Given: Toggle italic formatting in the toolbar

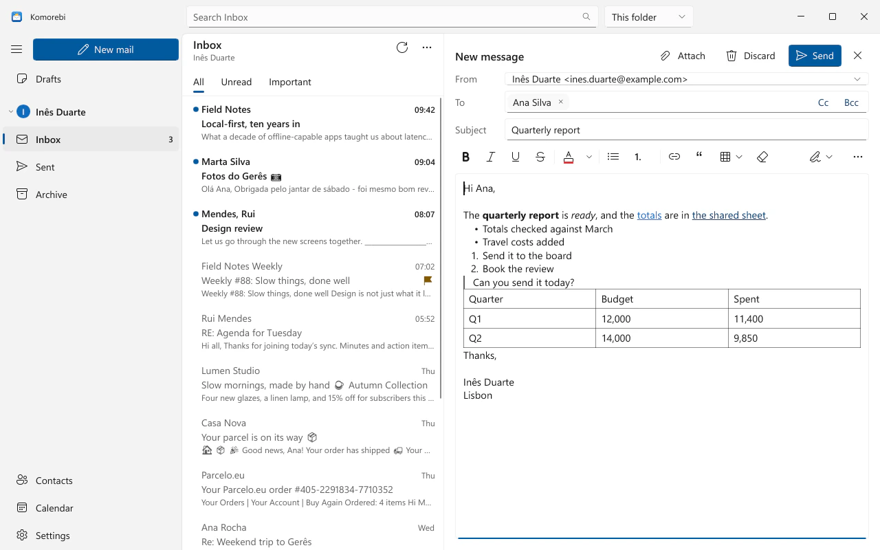Looking at the screenshot, I should tap(491, 157).
